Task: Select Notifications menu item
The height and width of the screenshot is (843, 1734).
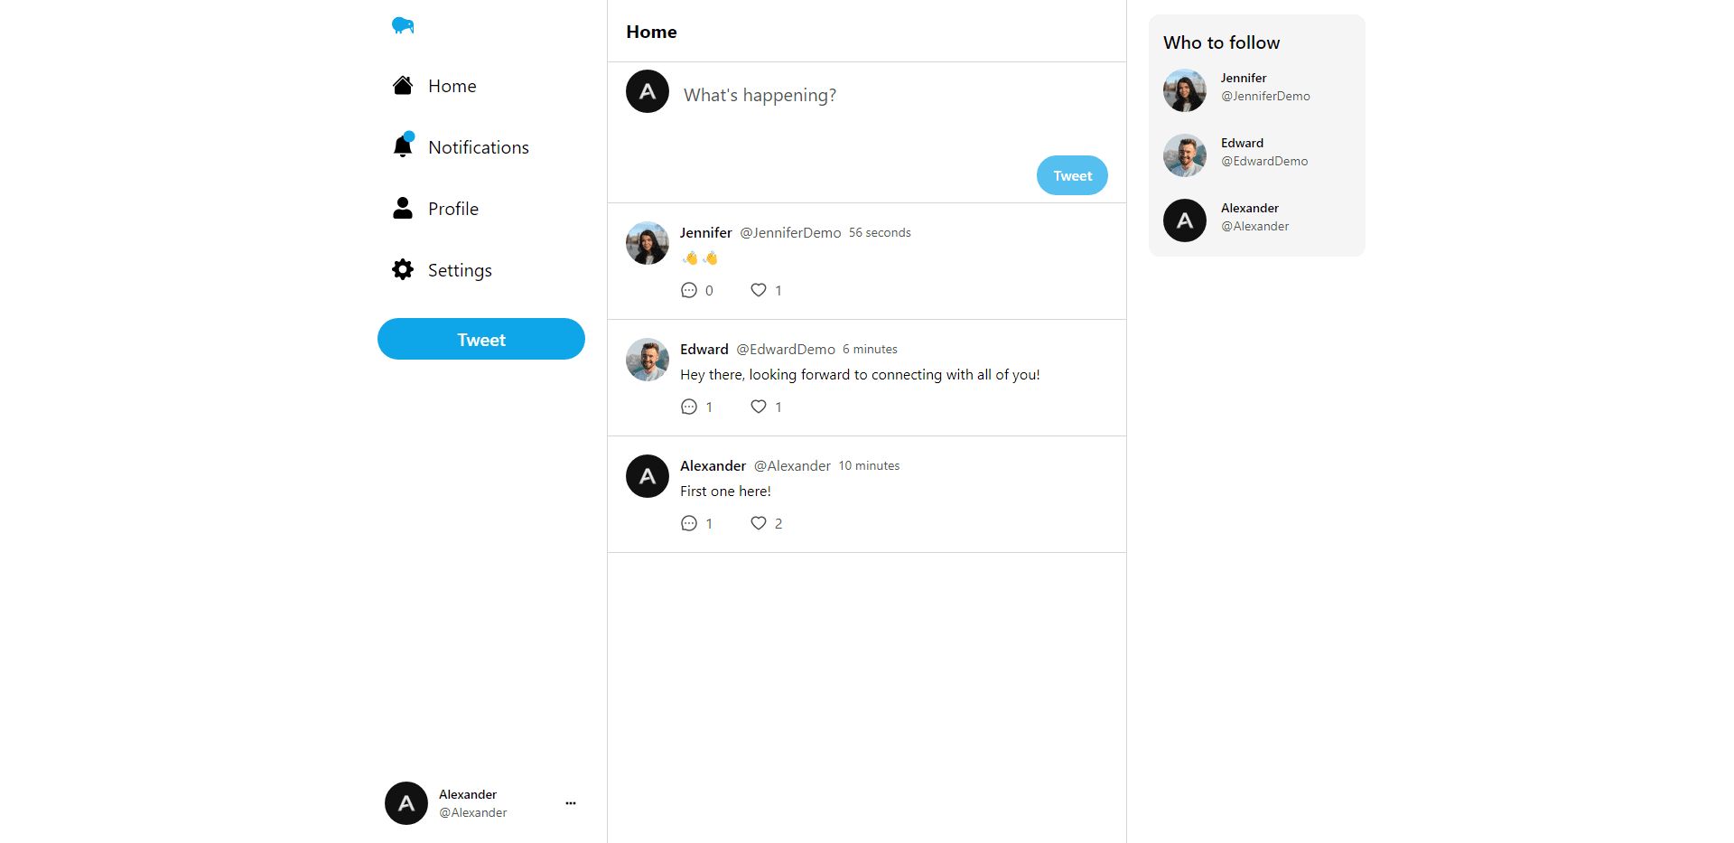Action: coord(478,147)
